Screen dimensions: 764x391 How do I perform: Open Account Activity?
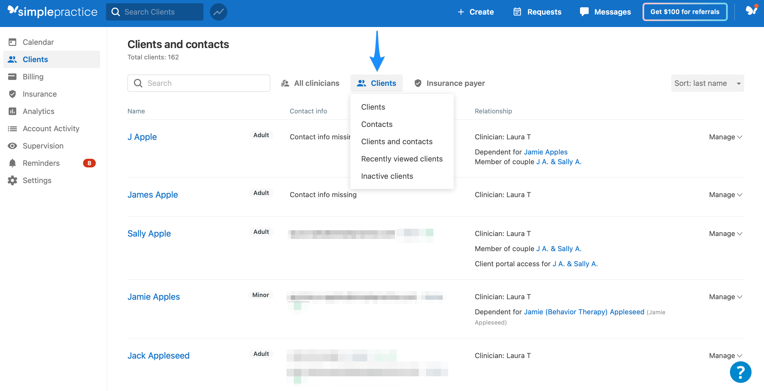pos(51,128)
